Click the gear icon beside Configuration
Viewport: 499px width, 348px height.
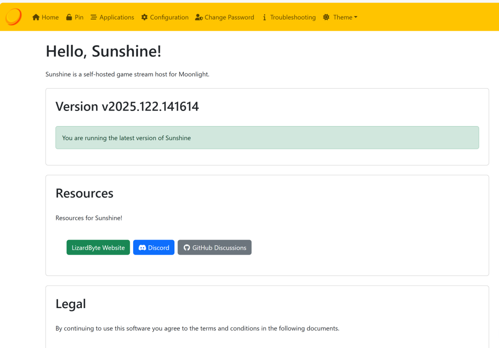pyautogui.click(x=144, y=18)
